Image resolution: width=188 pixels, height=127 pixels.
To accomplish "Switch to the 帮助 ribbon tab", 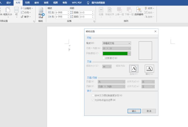I will coord(65,3).
